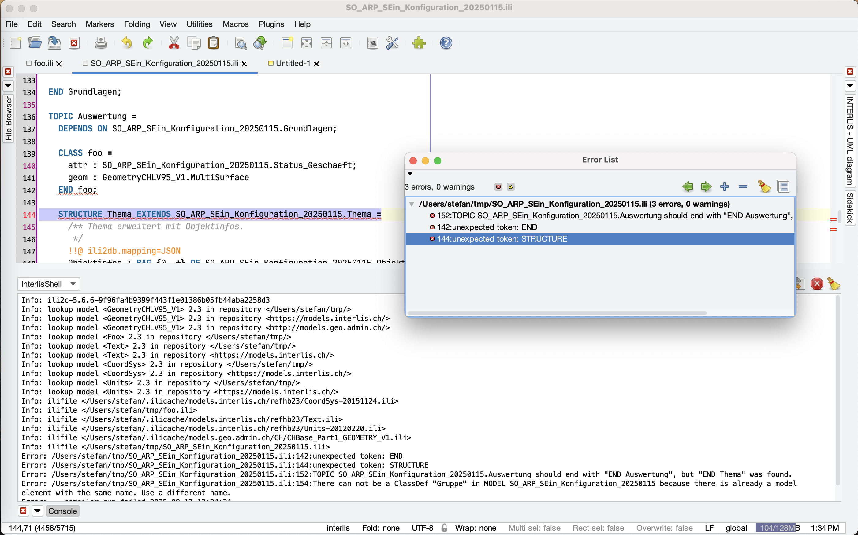Click the Print toolbar icon
This screenshot has width=858, height=535.
pos(101,43)
